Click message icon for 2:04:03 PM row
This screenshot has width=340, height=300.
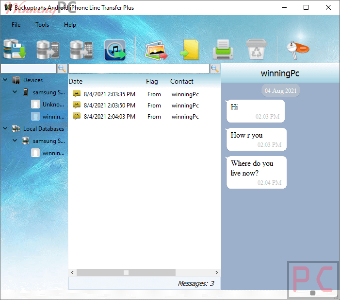(x=77, y=116)
